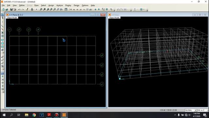
Task: Click the I-section steel design icon
Action: 135,10
